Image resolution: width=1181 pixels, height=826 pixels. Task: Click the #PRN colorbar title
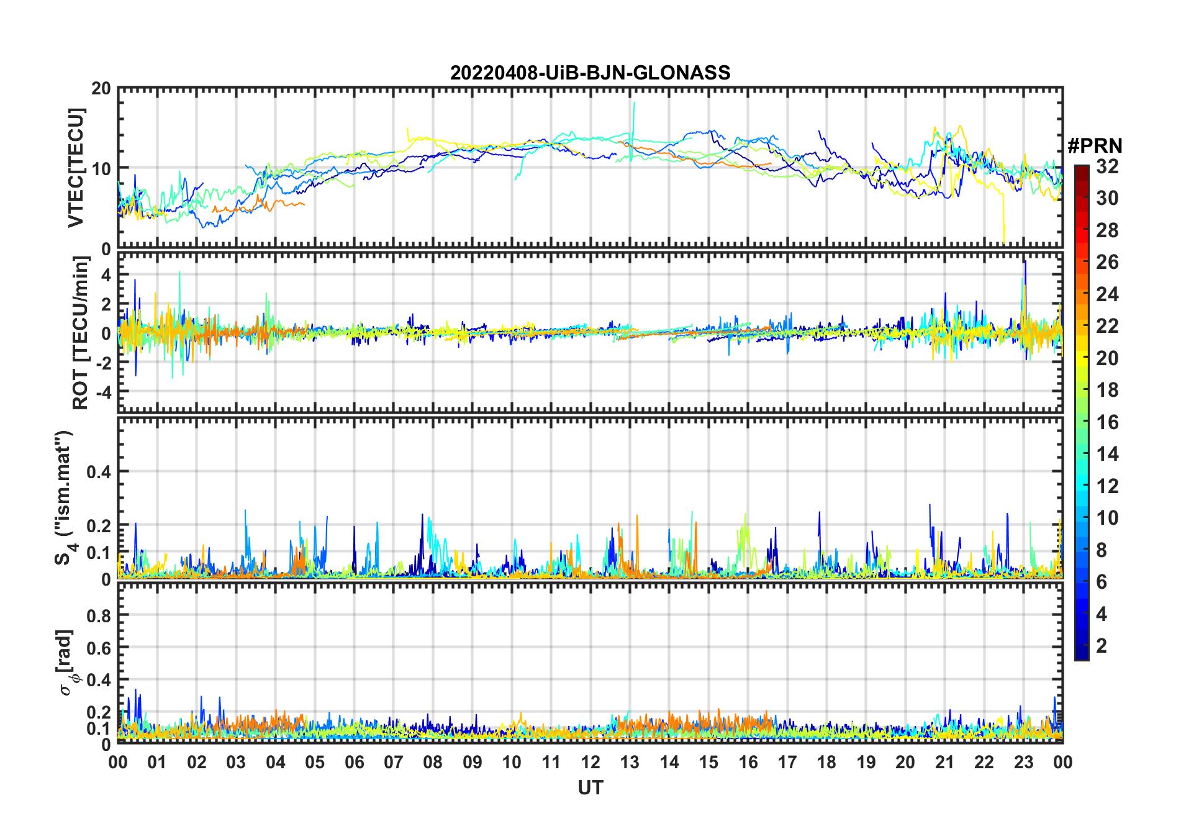coord(1095,146)
